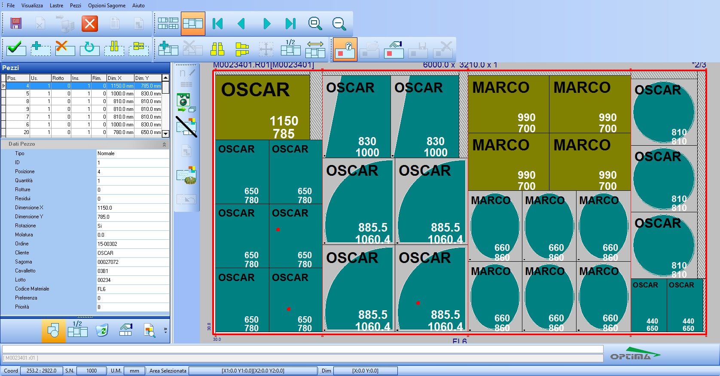Image resolution: width=720 pixels, height=376 pixels.
Task: Click the red X cancel icon
Action: tap(90, 23)
